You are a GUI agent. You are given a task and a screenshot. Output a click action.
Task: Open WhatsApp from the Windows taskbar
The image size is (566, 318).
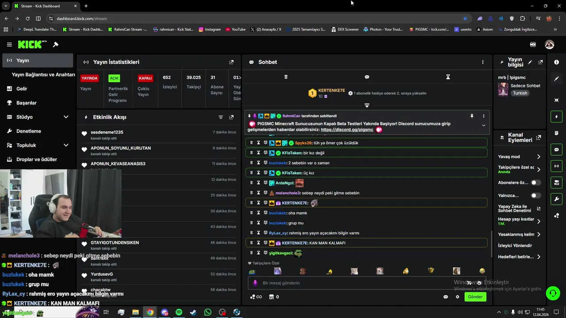(208, 312)
